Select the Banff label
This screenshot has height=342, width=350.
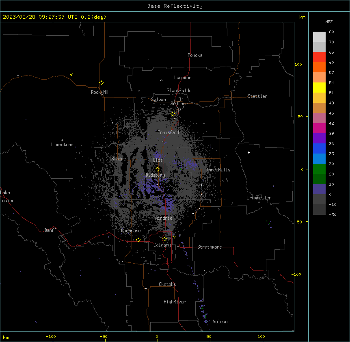point(50,230)
